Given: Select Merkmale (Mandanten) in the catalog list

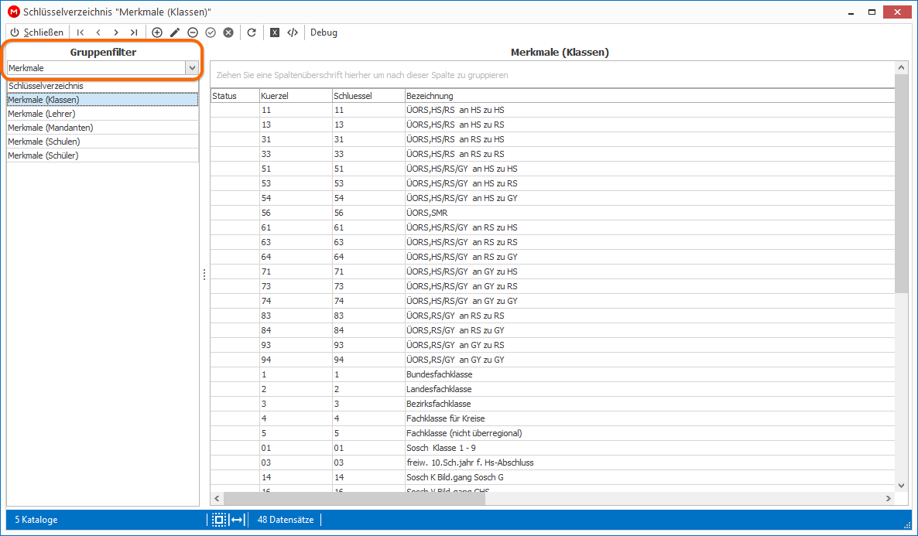Looking at the screenshot, I should tap(102, 128).
